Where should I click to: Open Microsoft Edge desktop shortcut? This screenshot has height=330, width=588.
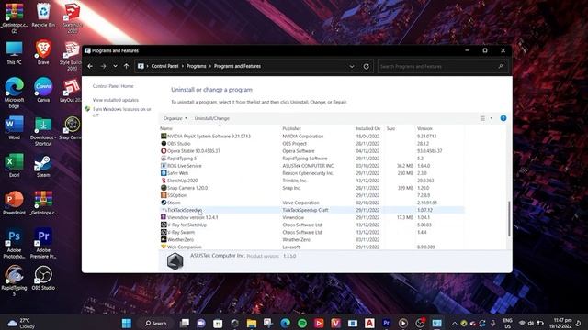15,93
